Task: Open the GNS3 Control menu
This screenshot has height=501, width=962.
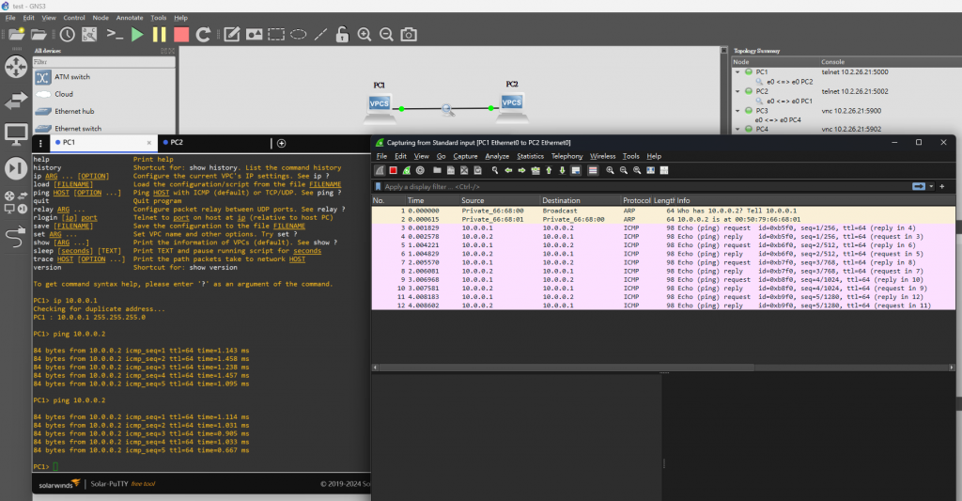Action: (74, 18)
